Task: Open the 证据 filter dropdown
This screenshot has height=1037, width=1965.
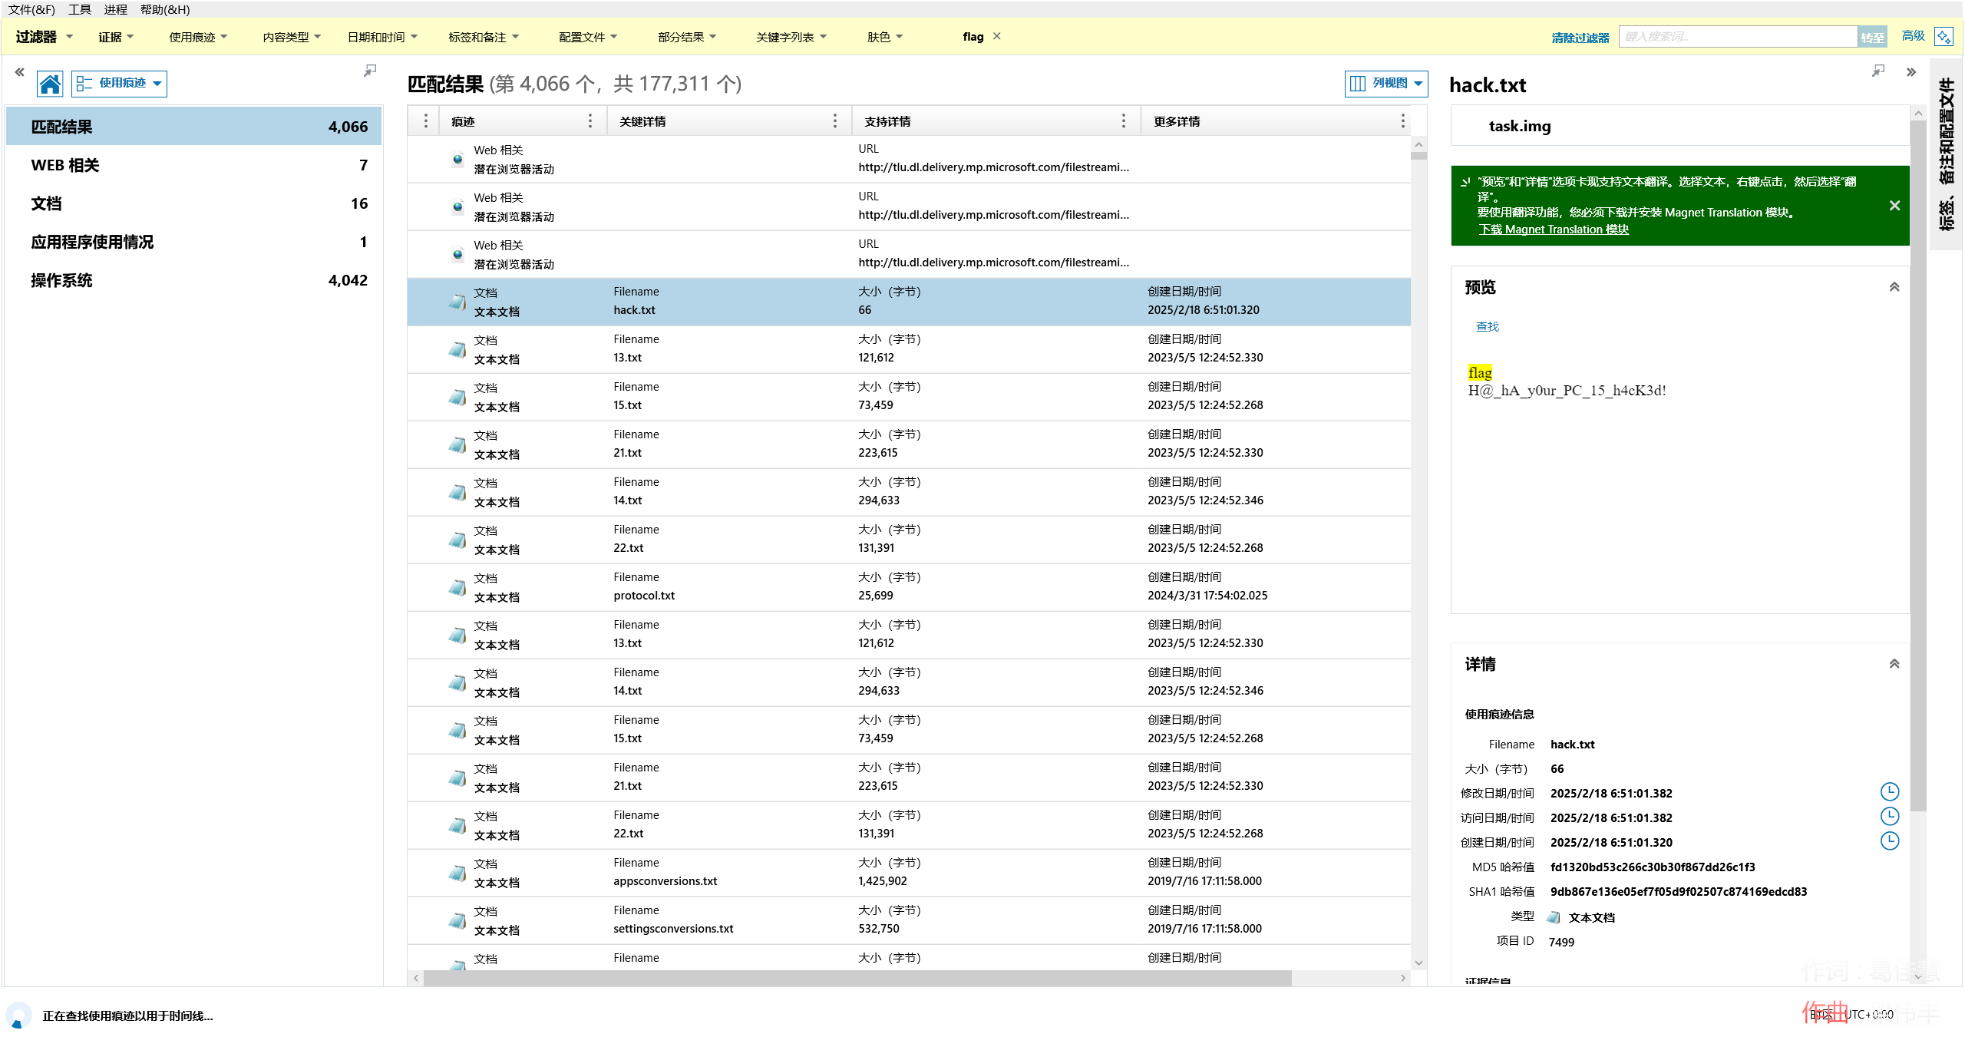Action: tap(116, 37)
